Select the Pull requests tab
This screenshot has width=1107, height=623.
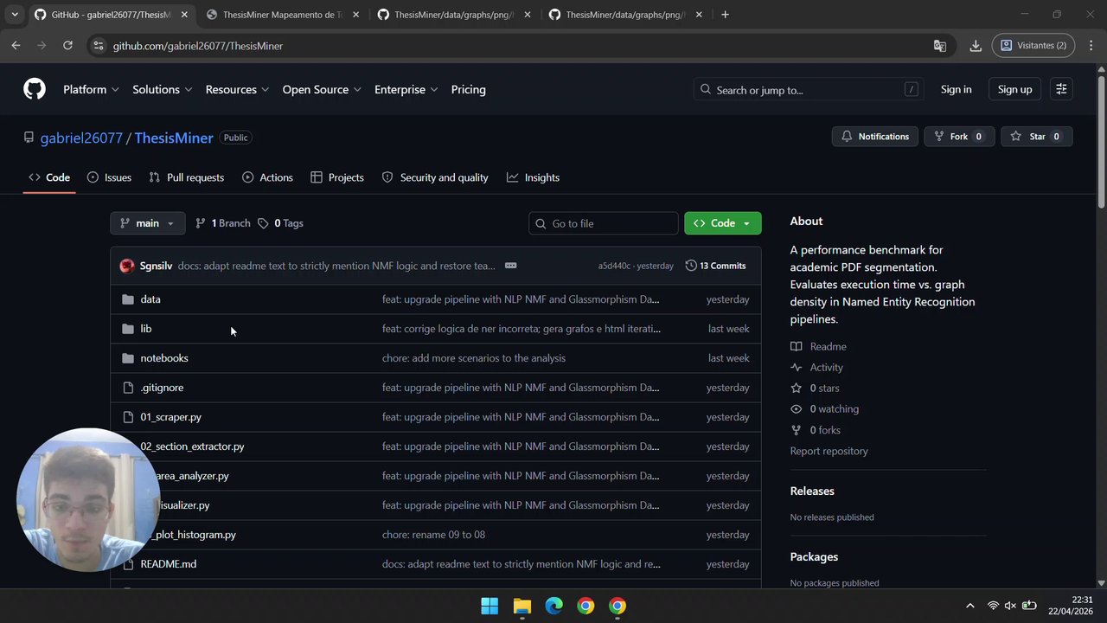[186, 177]
